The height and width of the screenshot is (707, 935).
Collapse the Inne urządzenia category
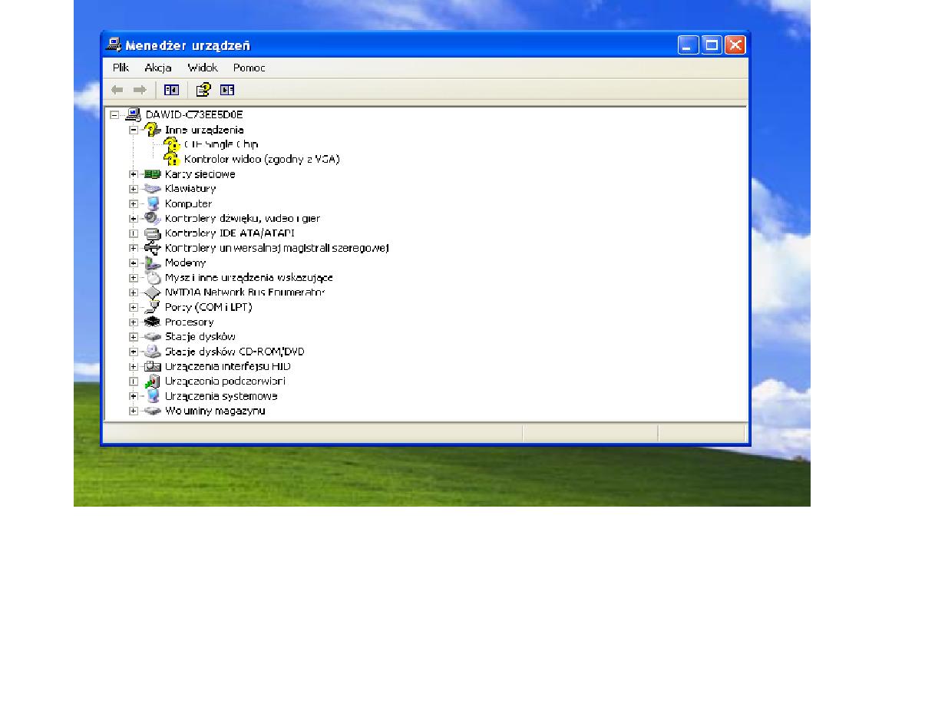[134, 130]
